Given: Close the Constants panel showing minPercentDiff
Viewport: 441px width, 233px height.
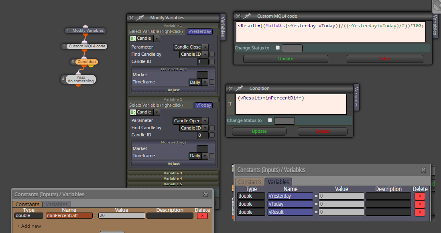Looking at the screenshot, I should 206,195.
